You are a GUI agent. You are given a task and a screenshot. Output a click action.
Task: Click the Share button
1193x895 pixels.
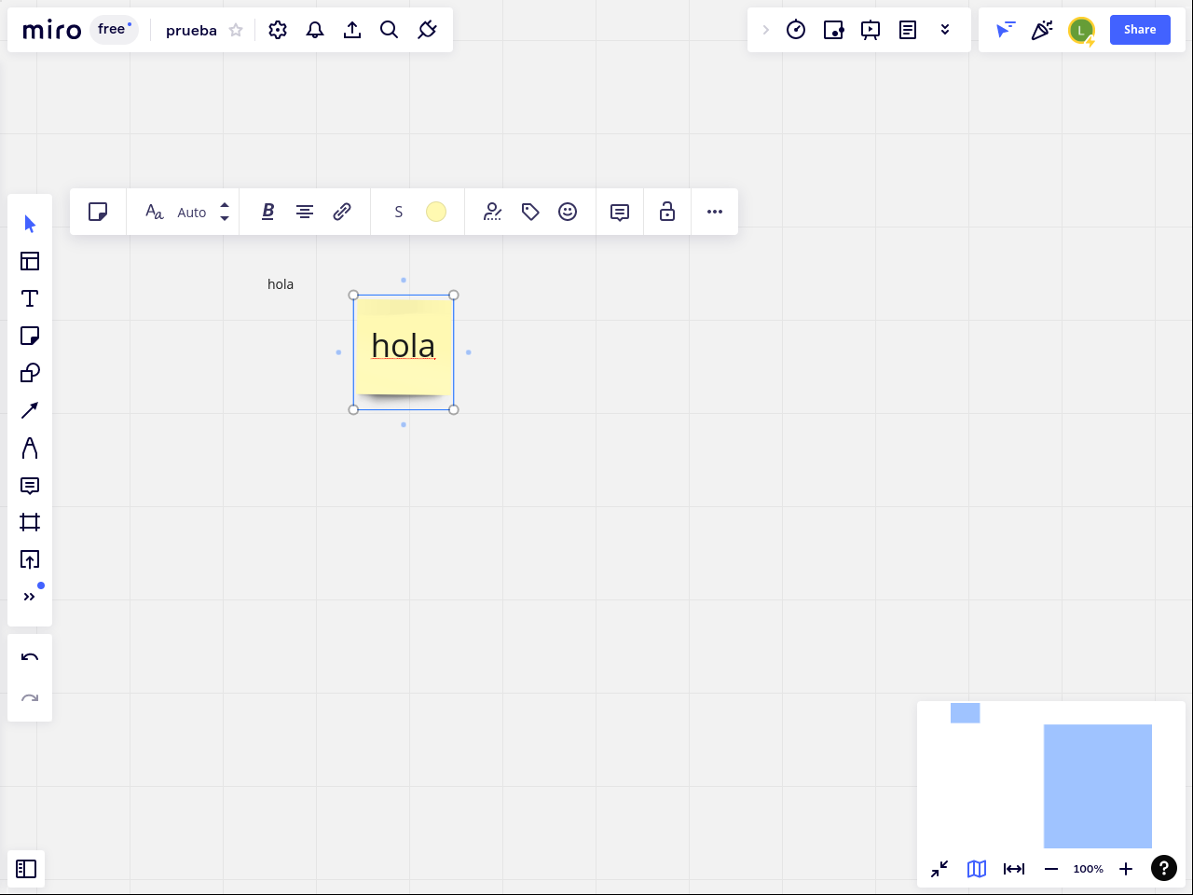click(x=1140, y=30)
